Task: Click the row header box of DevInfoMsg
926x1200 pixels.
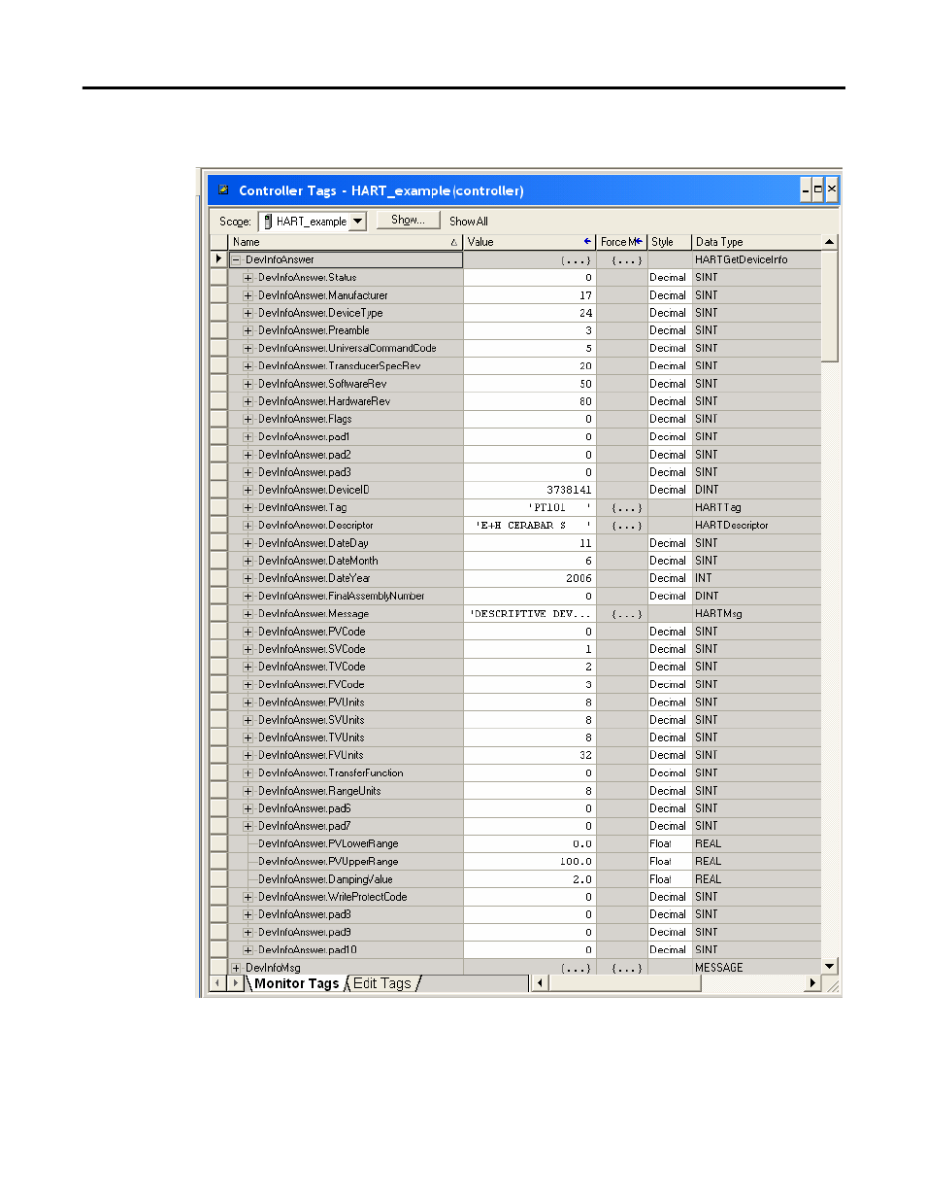Action: [x=219, y=968]
